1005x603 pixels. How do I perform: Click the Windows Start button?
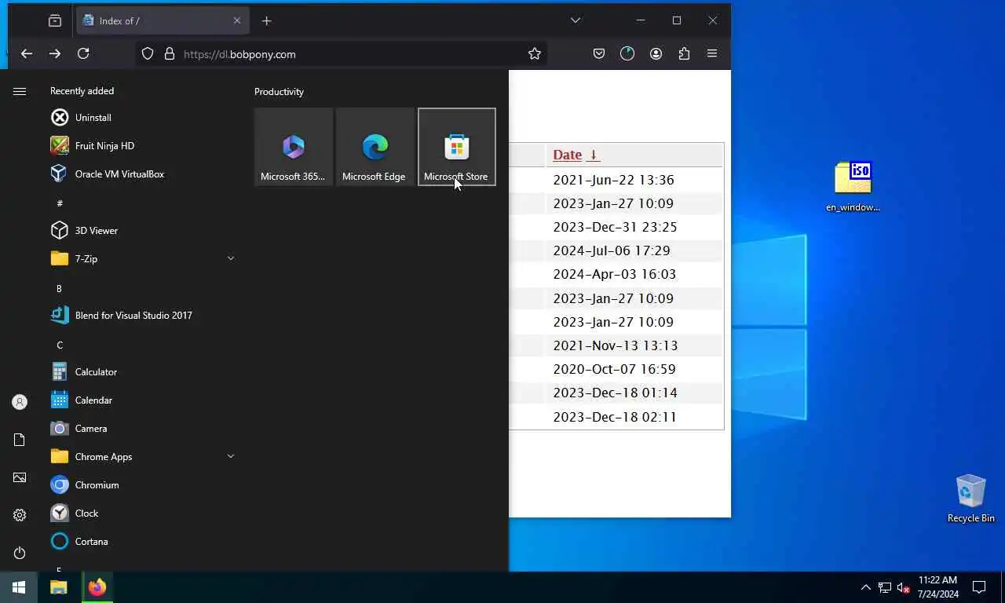coord(19,587)
